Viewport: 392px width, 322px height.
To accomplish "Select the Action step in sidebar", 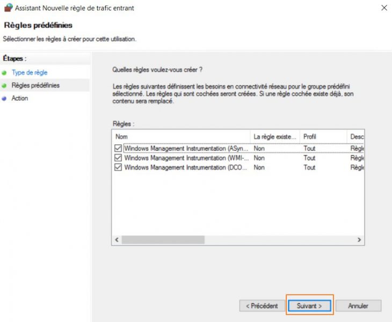I will (20, 99).
